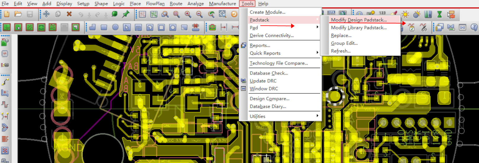The height and width of the screenshot is (163, 479).
Task: Click the dehighlight dimmed sun icon
Action: pos(417,14)
